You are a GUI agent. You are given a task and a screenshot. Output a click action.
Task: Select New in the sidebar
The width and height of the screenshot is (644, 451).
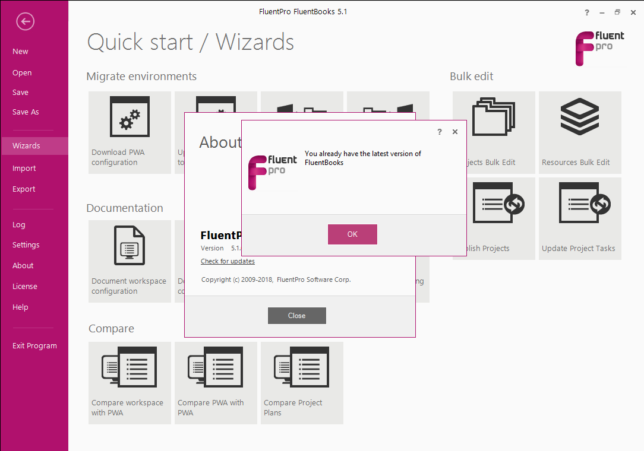coord(20,51)
